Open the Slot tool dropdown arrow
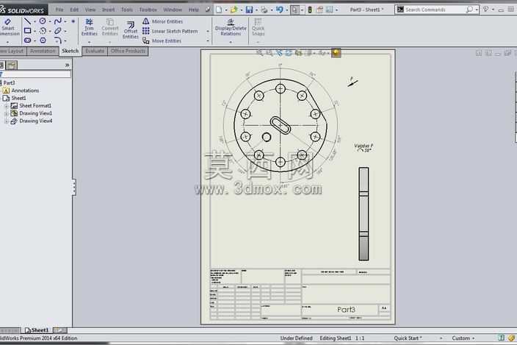The image size is (517, 345). [x=35, y=40]
